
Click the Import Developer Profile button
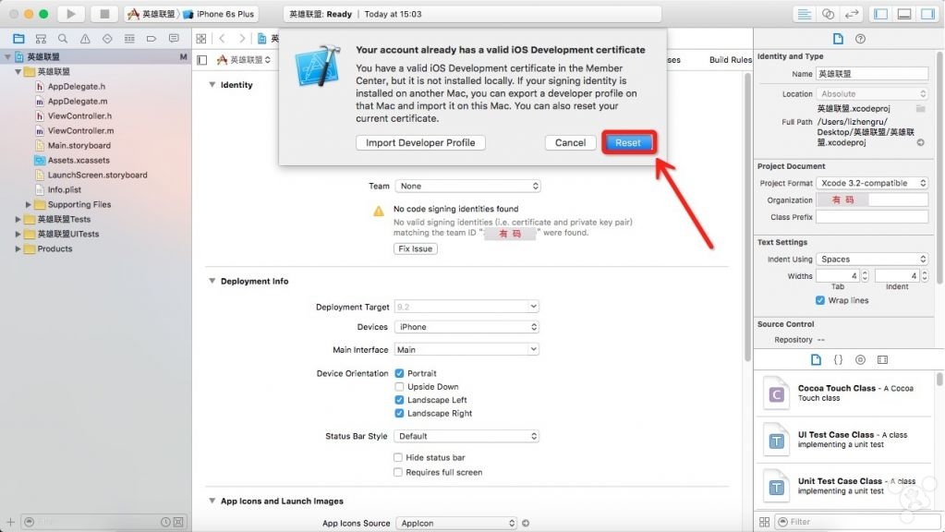(420, 143)
